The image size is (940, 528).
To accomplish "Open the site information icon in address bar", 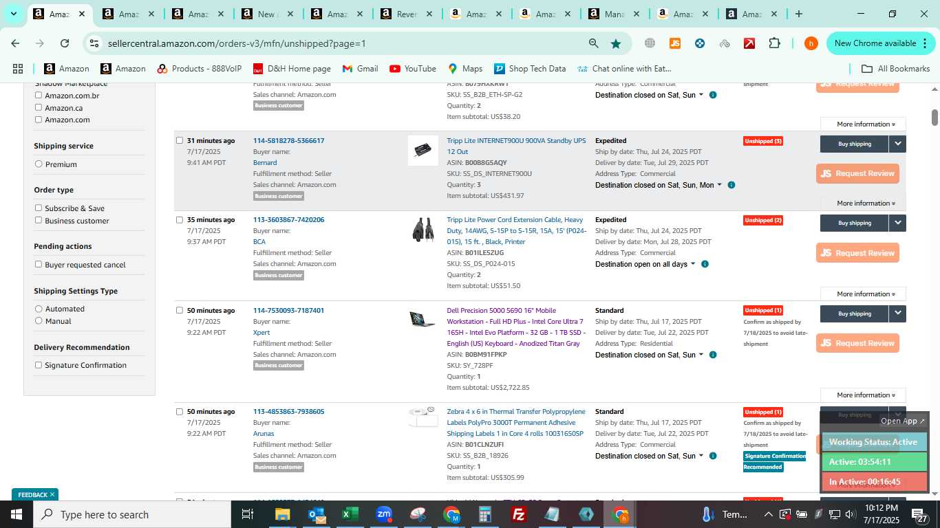I will [x=95, y=43].
